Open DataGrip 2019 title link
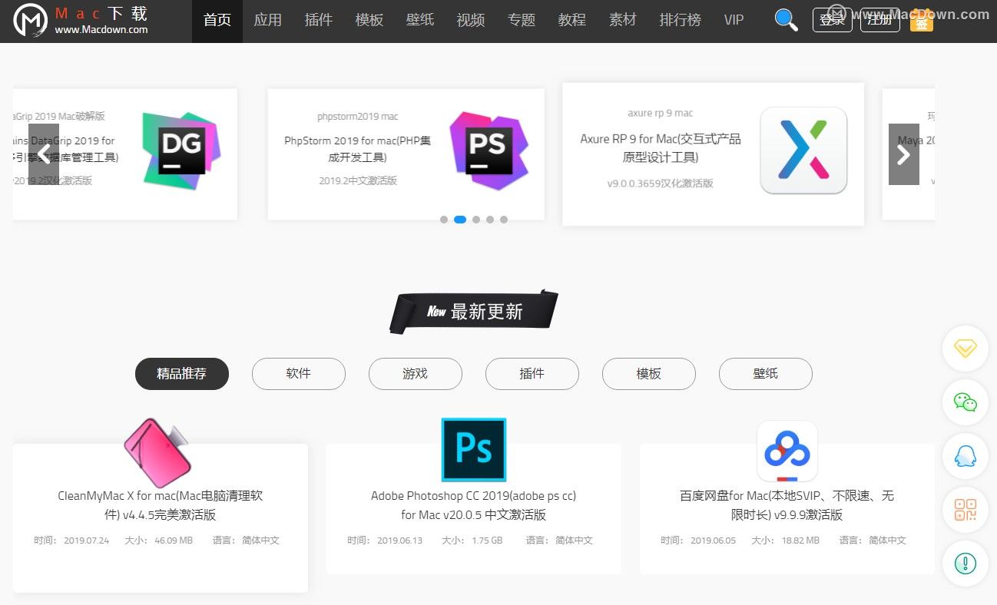The image size is (997, 605). [66, 149]
